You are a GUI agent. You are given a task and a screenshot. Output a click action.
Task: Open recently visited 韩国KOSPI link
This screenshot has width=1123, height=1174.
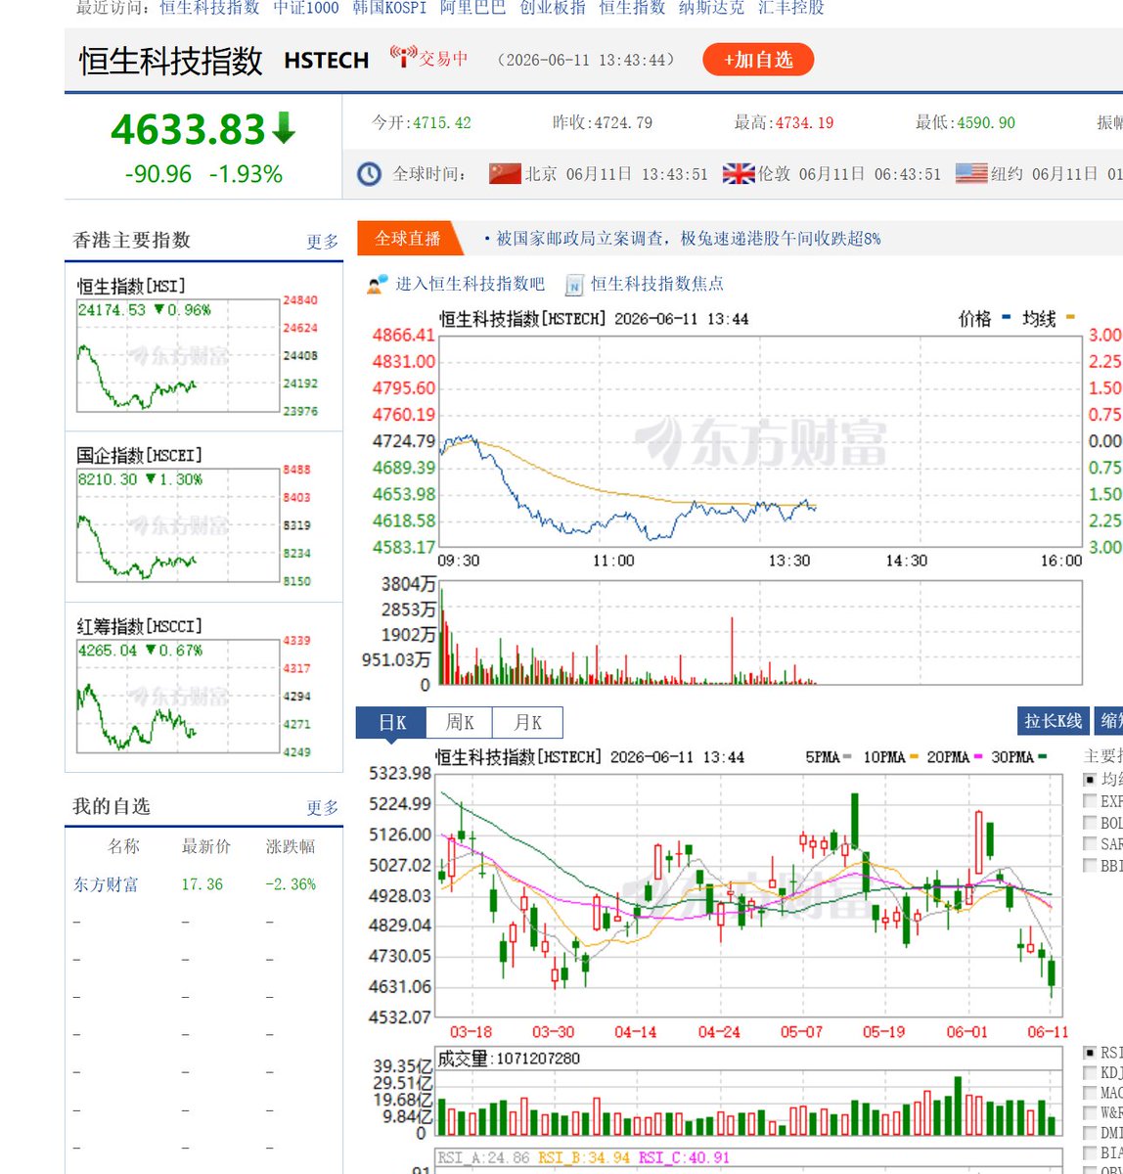point(389,8)
